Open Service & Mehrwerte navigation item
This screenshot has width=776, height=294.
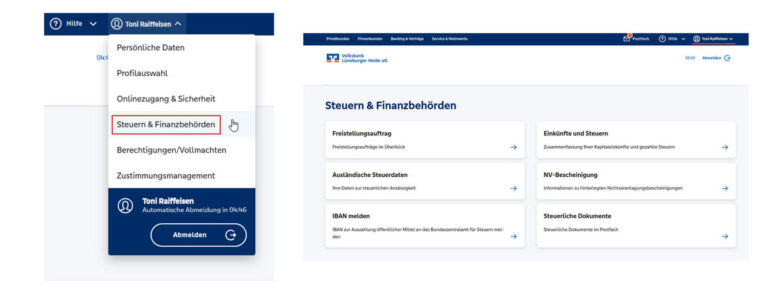[x=449, y=39]
